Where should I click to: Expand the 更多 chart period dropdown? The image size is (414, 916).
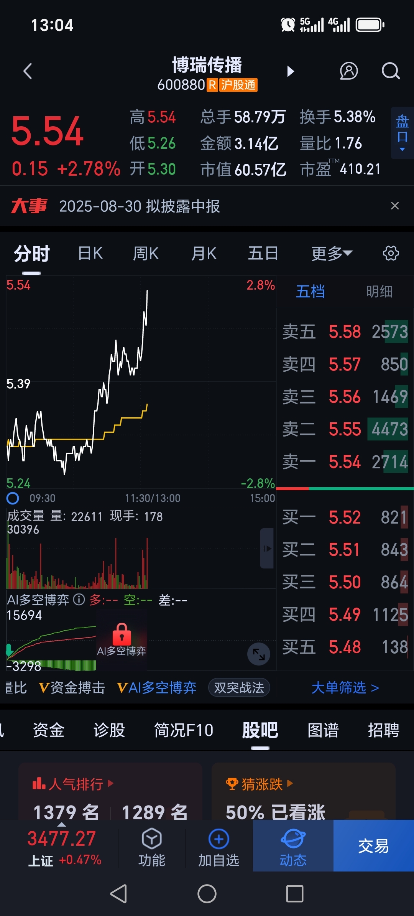(332, 254)
